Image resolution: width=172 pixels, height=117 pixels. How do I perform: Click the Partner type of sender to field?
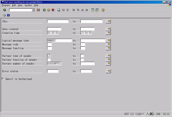(x=82, y=56)
